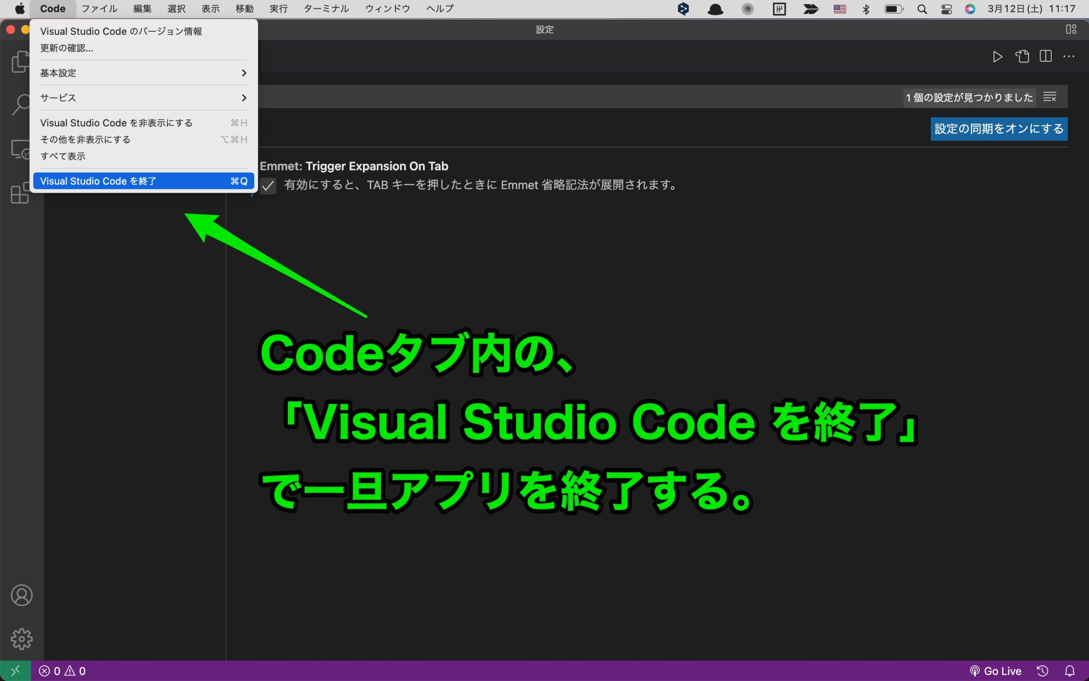This screenshot has height=681, width=1089.
Task: Open the ヘルプ menu
Action: click(x=439, y=9)
